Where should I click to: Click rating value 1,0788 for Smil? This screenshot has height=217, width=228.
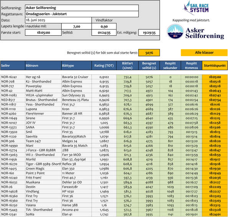click(104, 132)
